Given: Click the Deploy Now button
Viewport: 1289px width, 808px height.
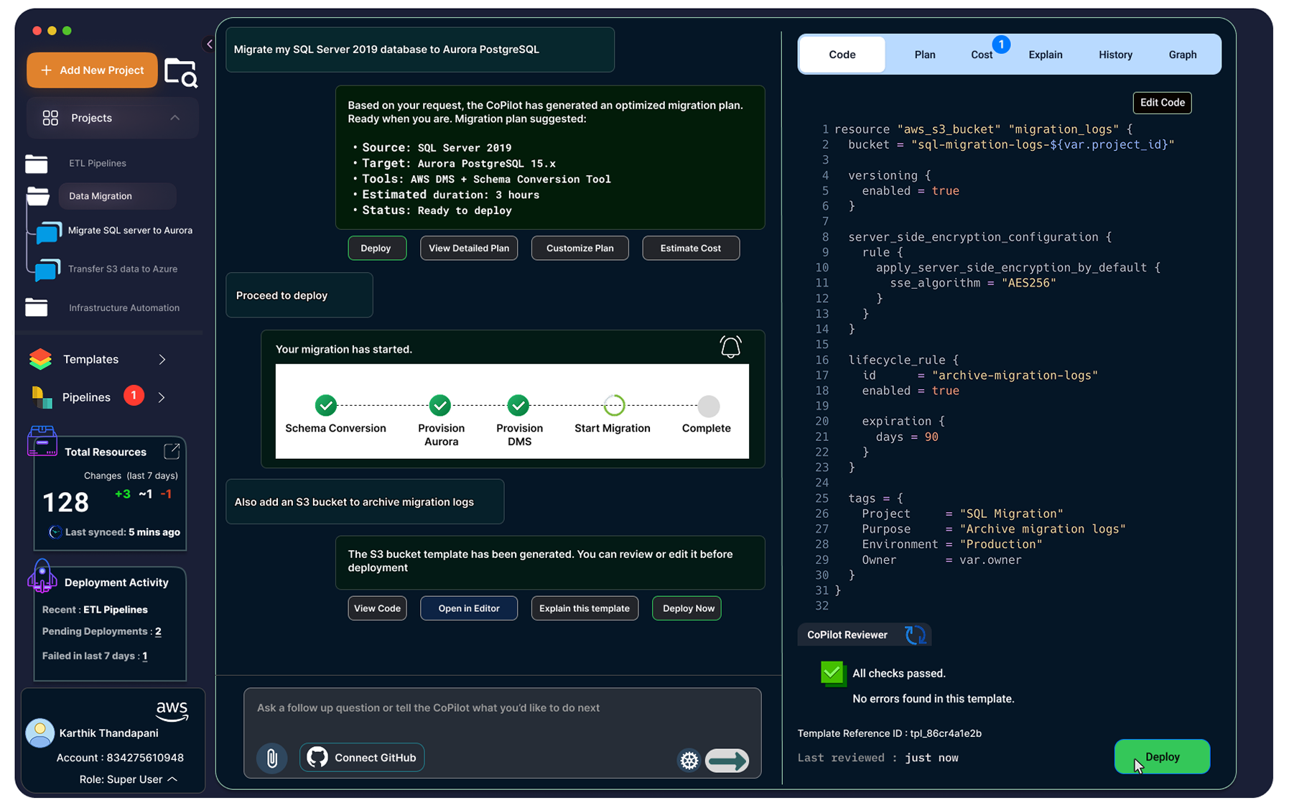Looking at the screenshot, I should [x=687, y=608].
